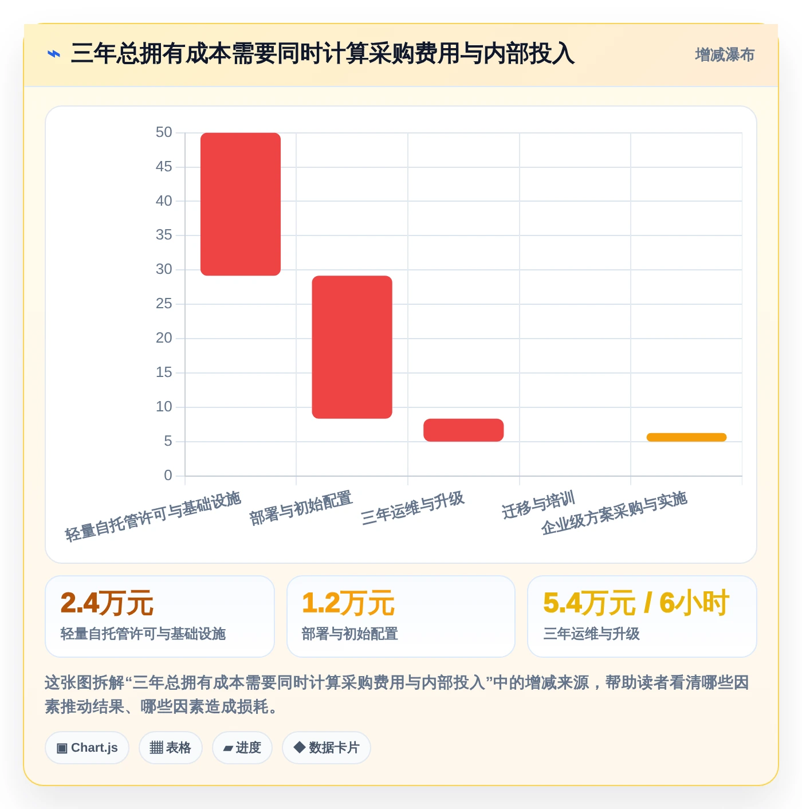The width and height of the screenshot is (802, 809).
Task: Click the y-axis value 25
Action: (164, 304)
